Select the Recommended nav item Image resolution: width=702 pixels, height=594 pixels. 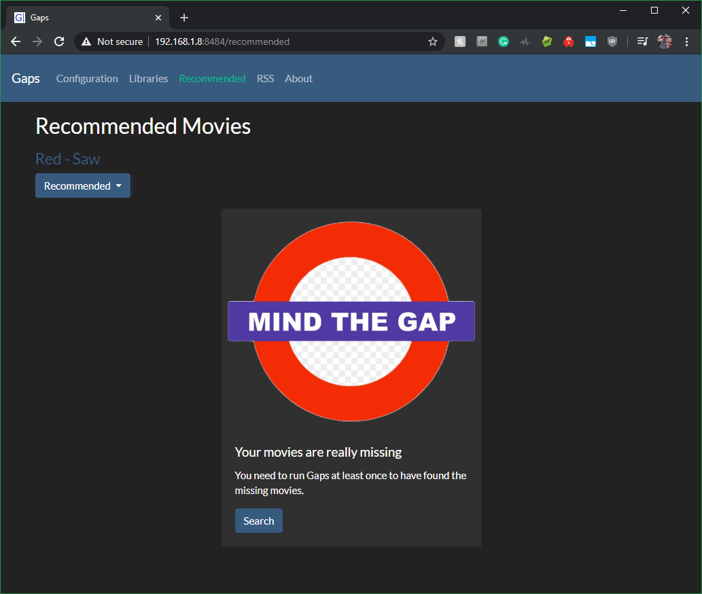pos(212,78)
